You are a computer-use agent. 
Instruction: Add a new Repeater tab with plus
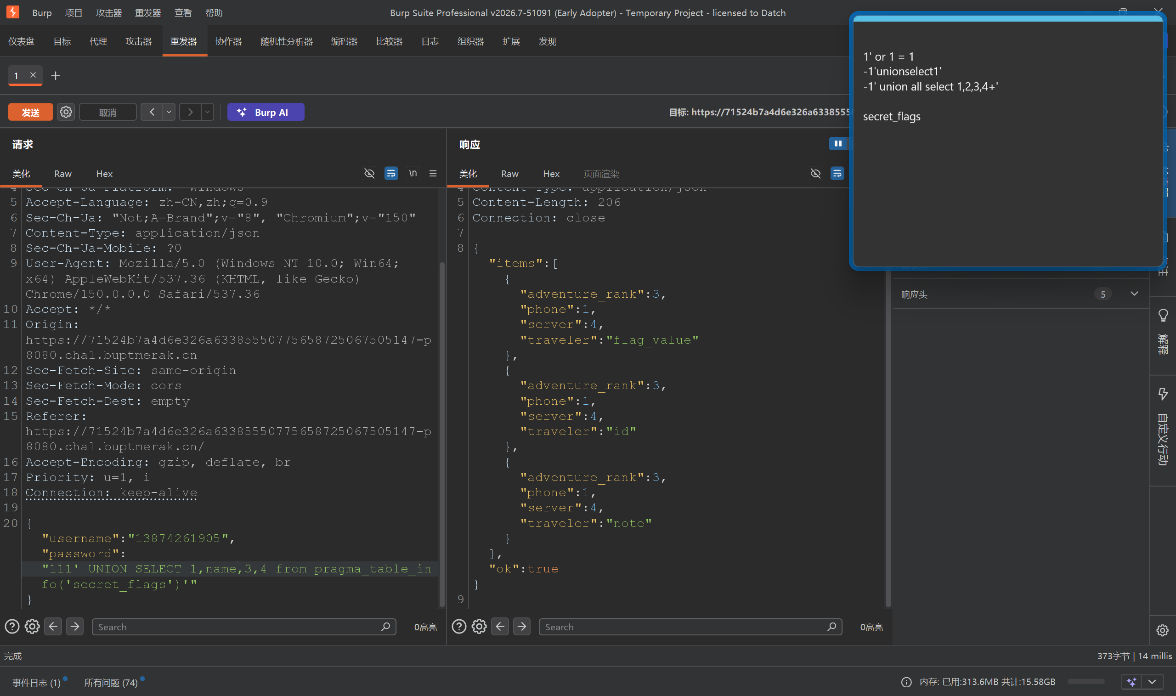coord(55,75)
